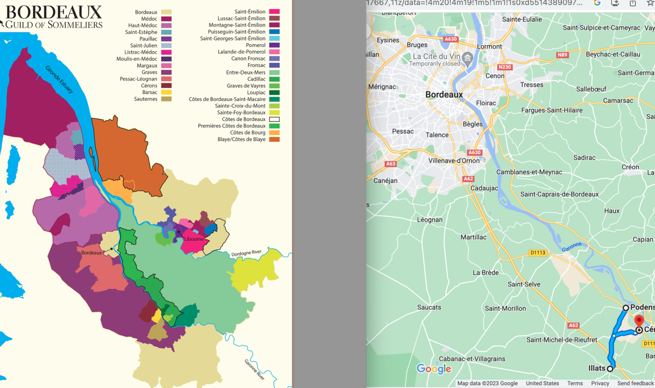Screen dimensions: 655x388
Task: Open the Terms link in map footer
Action: click(x=575, y=384)
